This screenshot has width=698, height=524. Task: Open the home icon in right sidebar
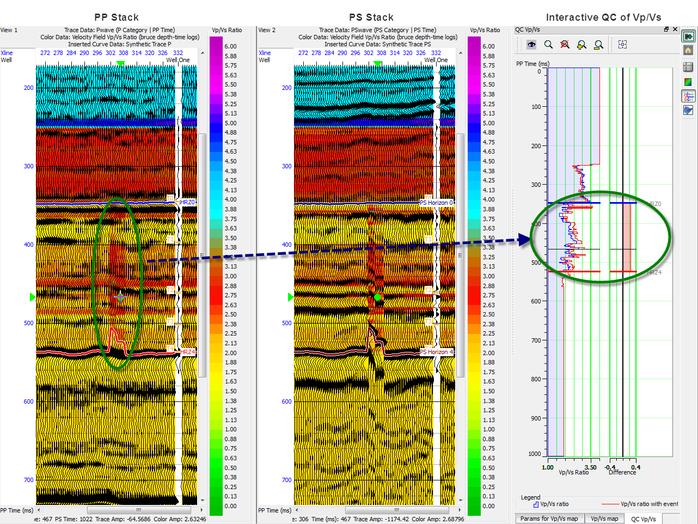(688, 50)
